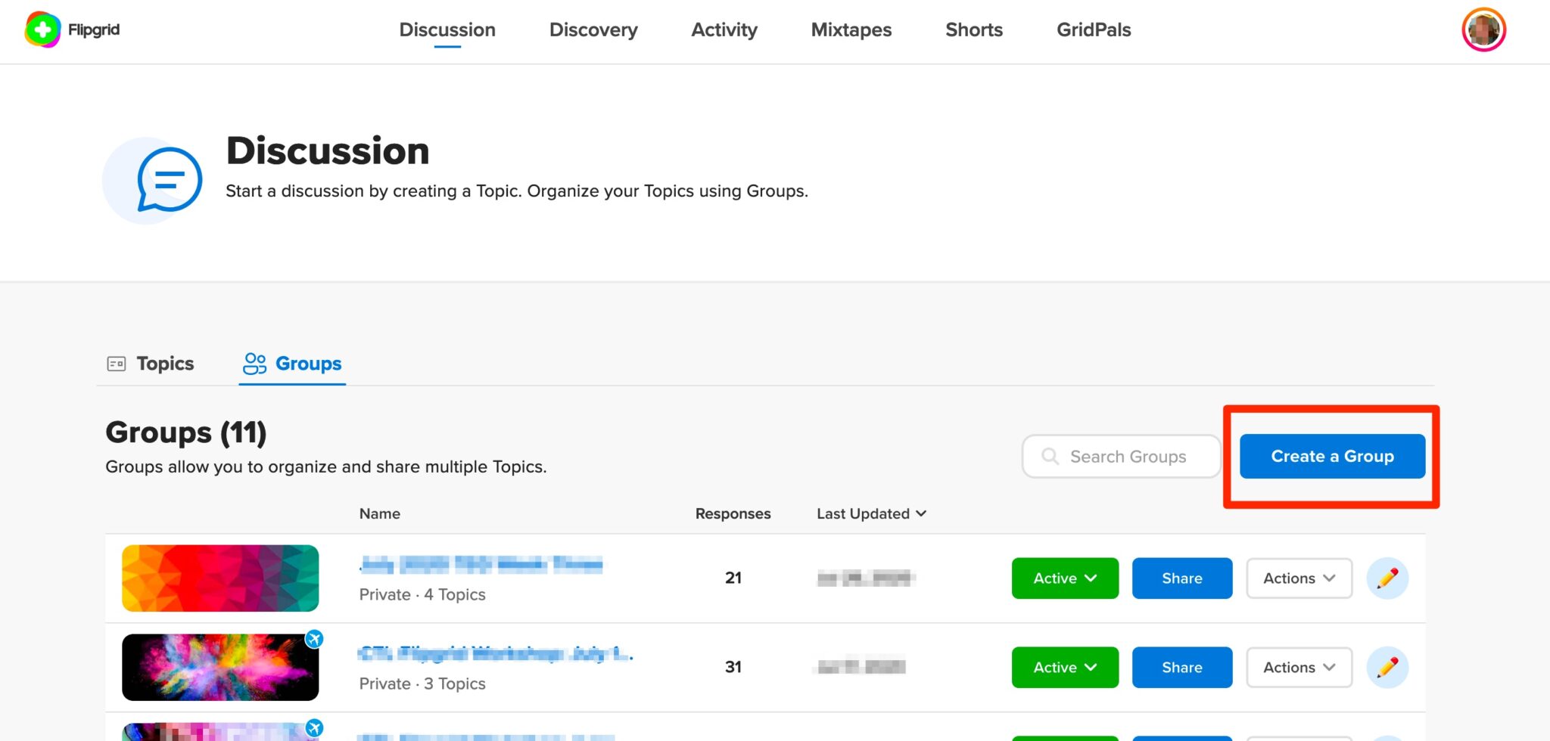The width and height of the screenshot is (1550, 741).
Task: Navigate to GridPals tab
Action: pos(1094,30)
